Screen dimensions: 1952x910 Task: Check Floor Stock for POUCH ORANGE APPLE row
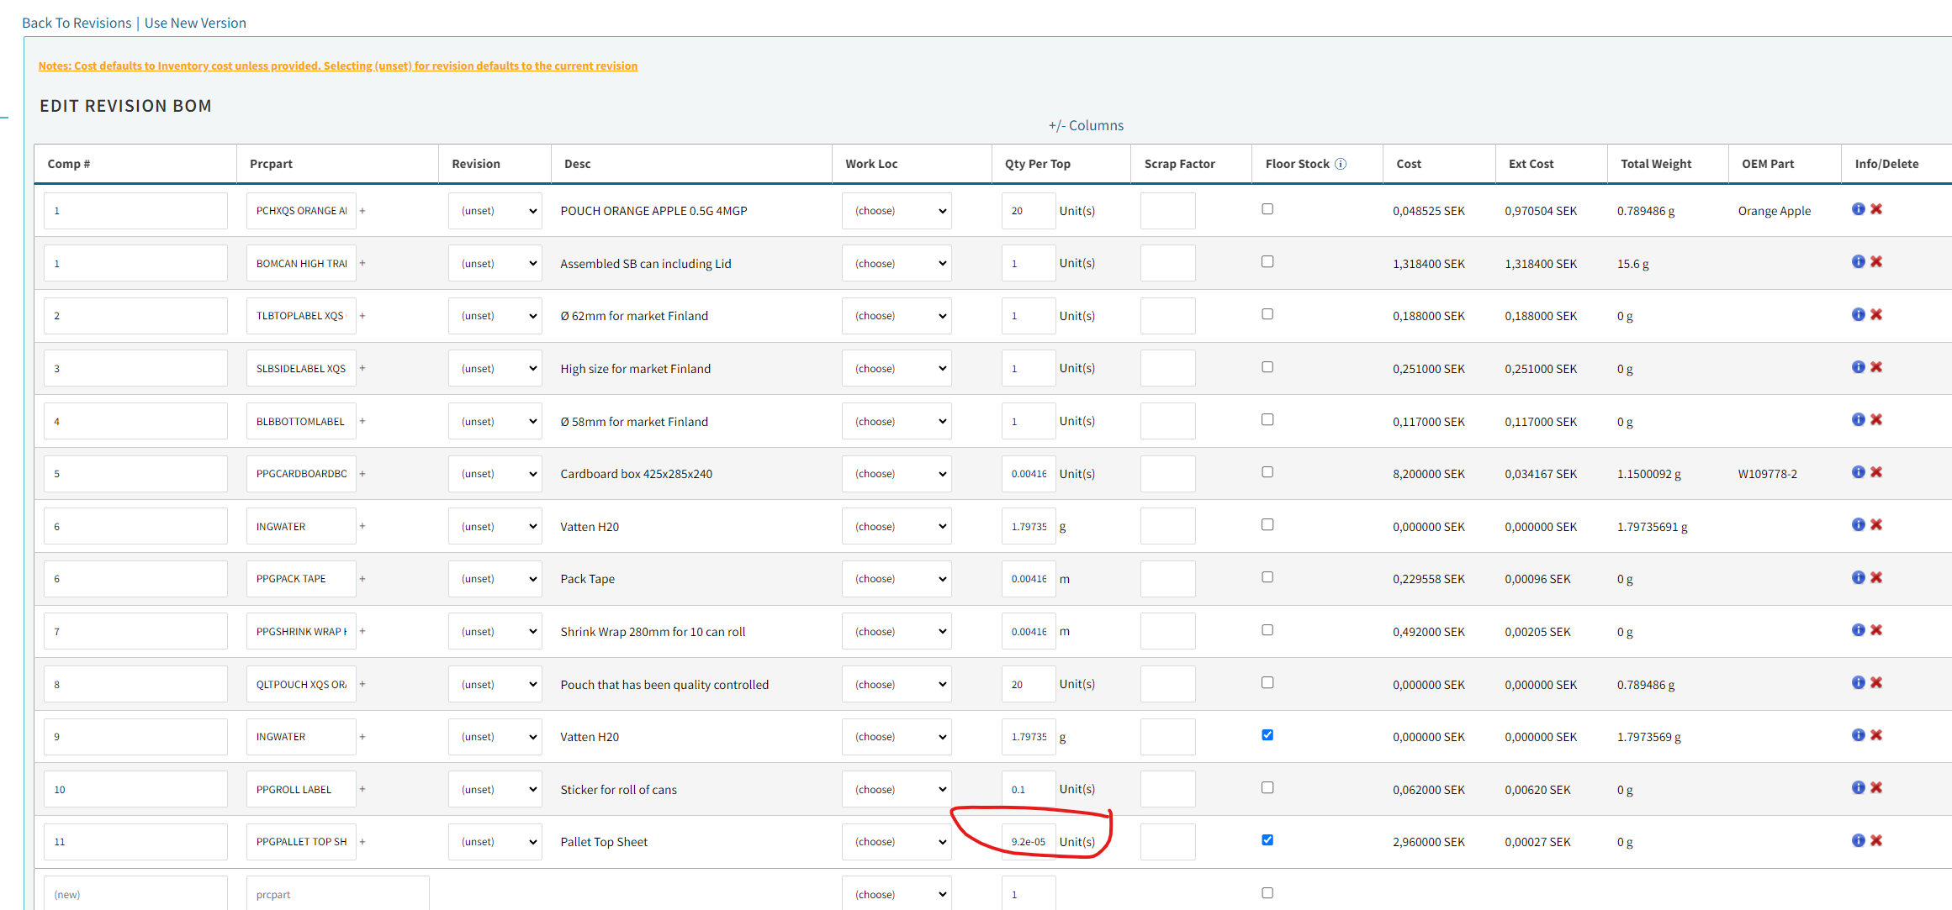coord(1267,209)
